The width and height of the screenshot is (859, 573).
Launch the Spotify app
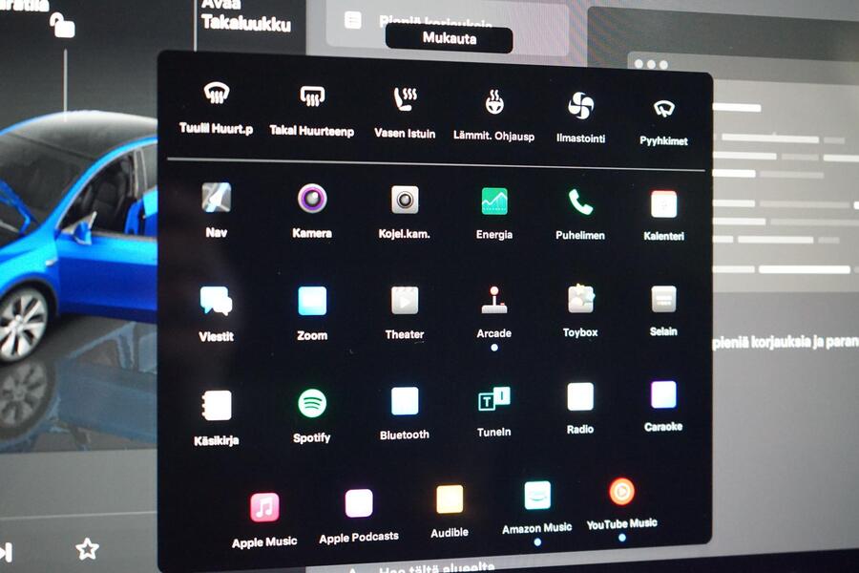tap(312, 404)
